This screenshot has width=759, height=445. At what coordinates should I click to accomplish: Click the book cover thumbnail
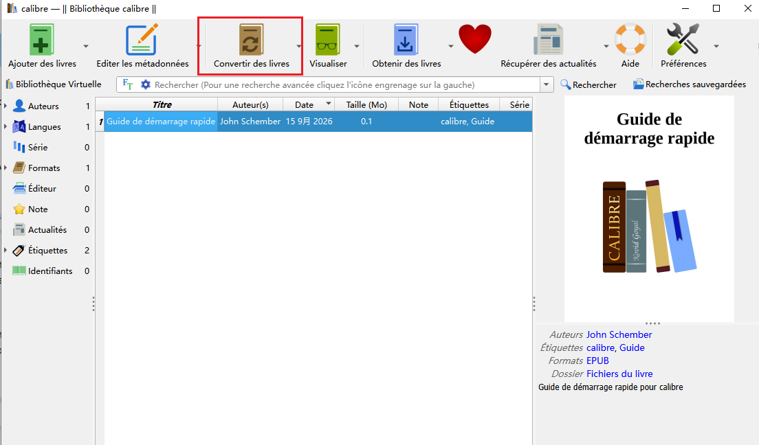pyautogui.click(x=648, y=209)
